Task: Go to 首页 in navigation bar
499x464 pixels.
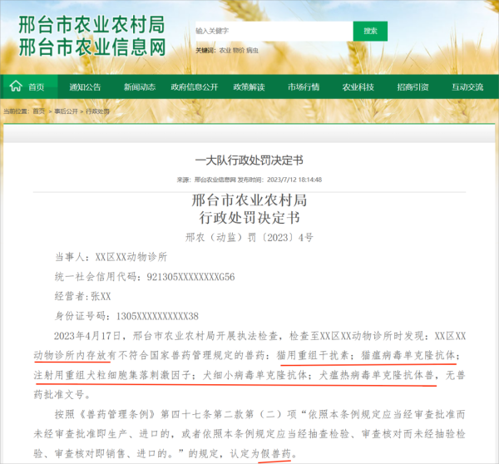Action: coord(37,86)
